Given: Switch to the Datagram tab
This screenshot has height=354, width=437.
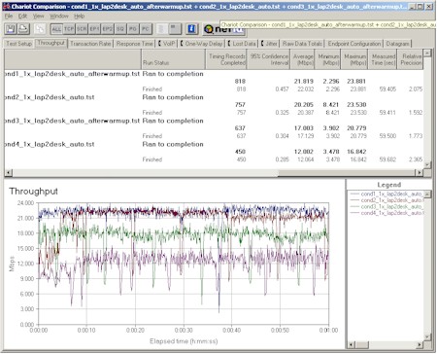Looking at the screenshot, I should click(x=397, y=44).
